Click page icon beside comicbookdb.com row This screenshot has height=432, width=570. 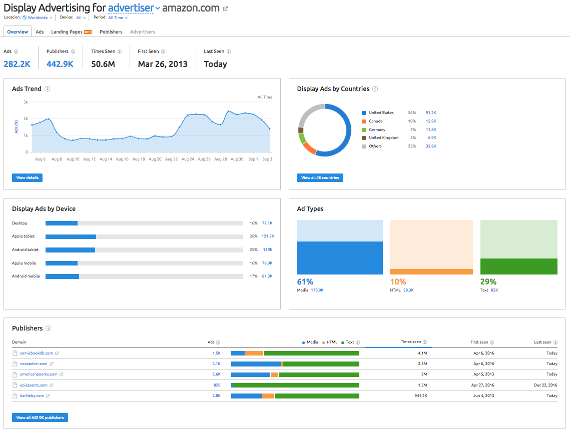(x=15, y=353)
